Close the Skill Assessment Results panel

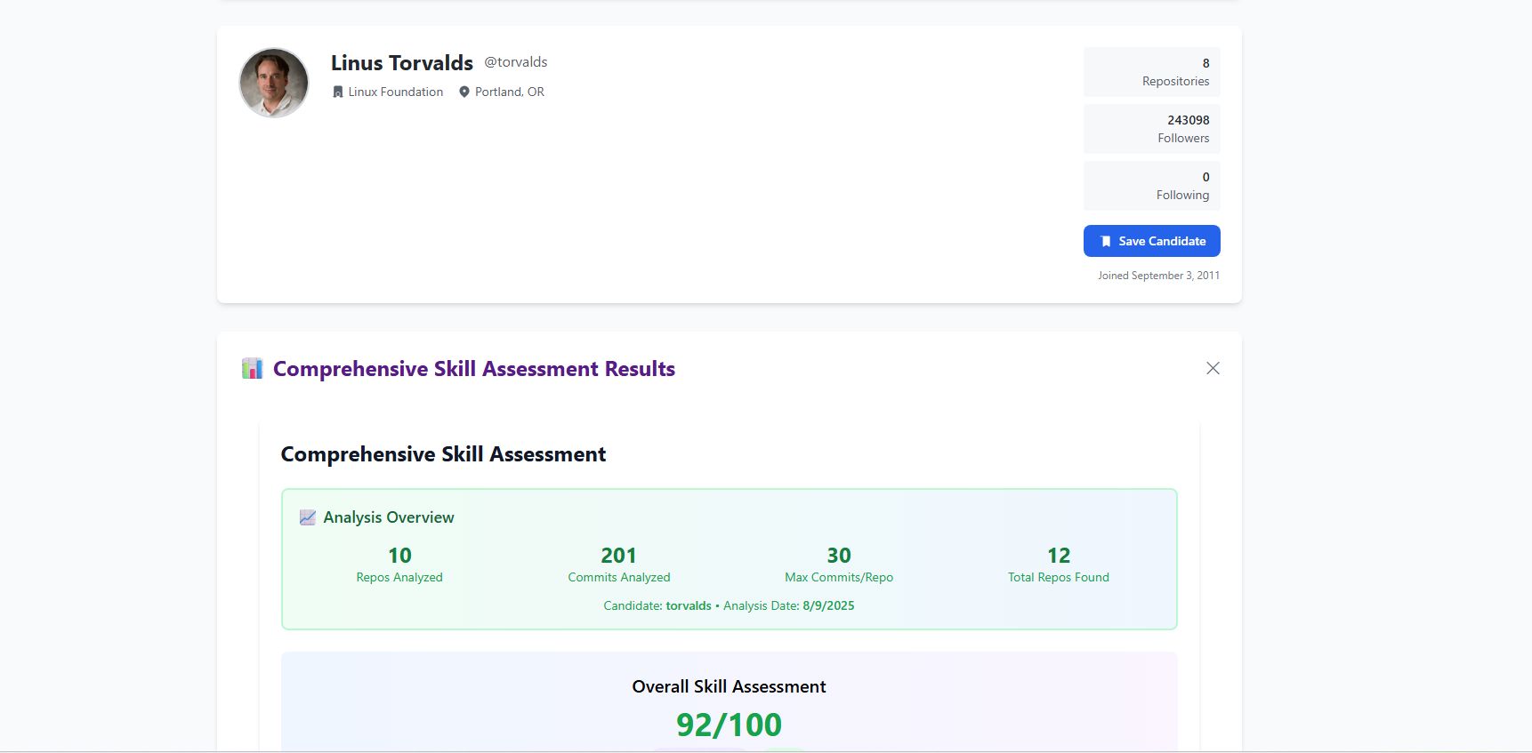(x=1213, y=368)
